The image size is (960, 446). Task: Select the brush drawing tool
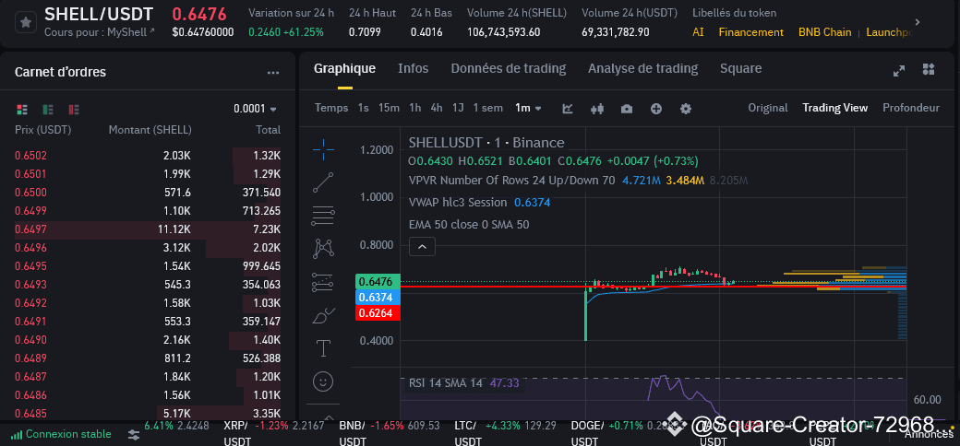[323, 315]
